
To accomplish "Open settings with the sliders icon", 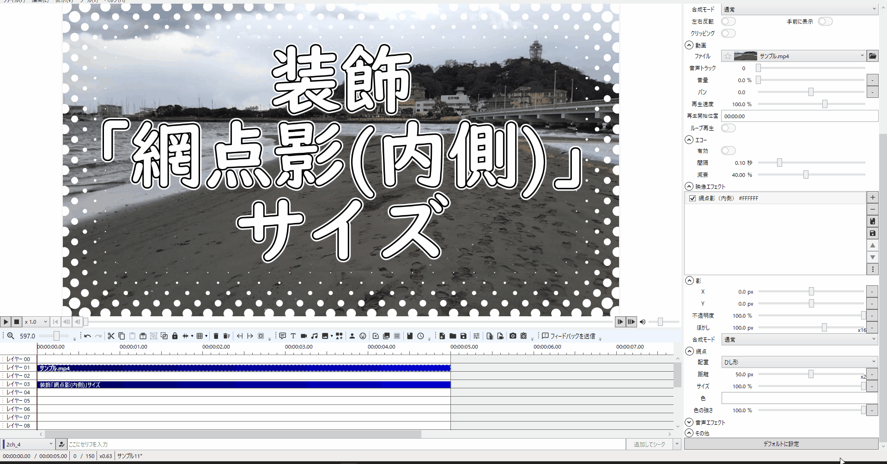I will 476,336.
